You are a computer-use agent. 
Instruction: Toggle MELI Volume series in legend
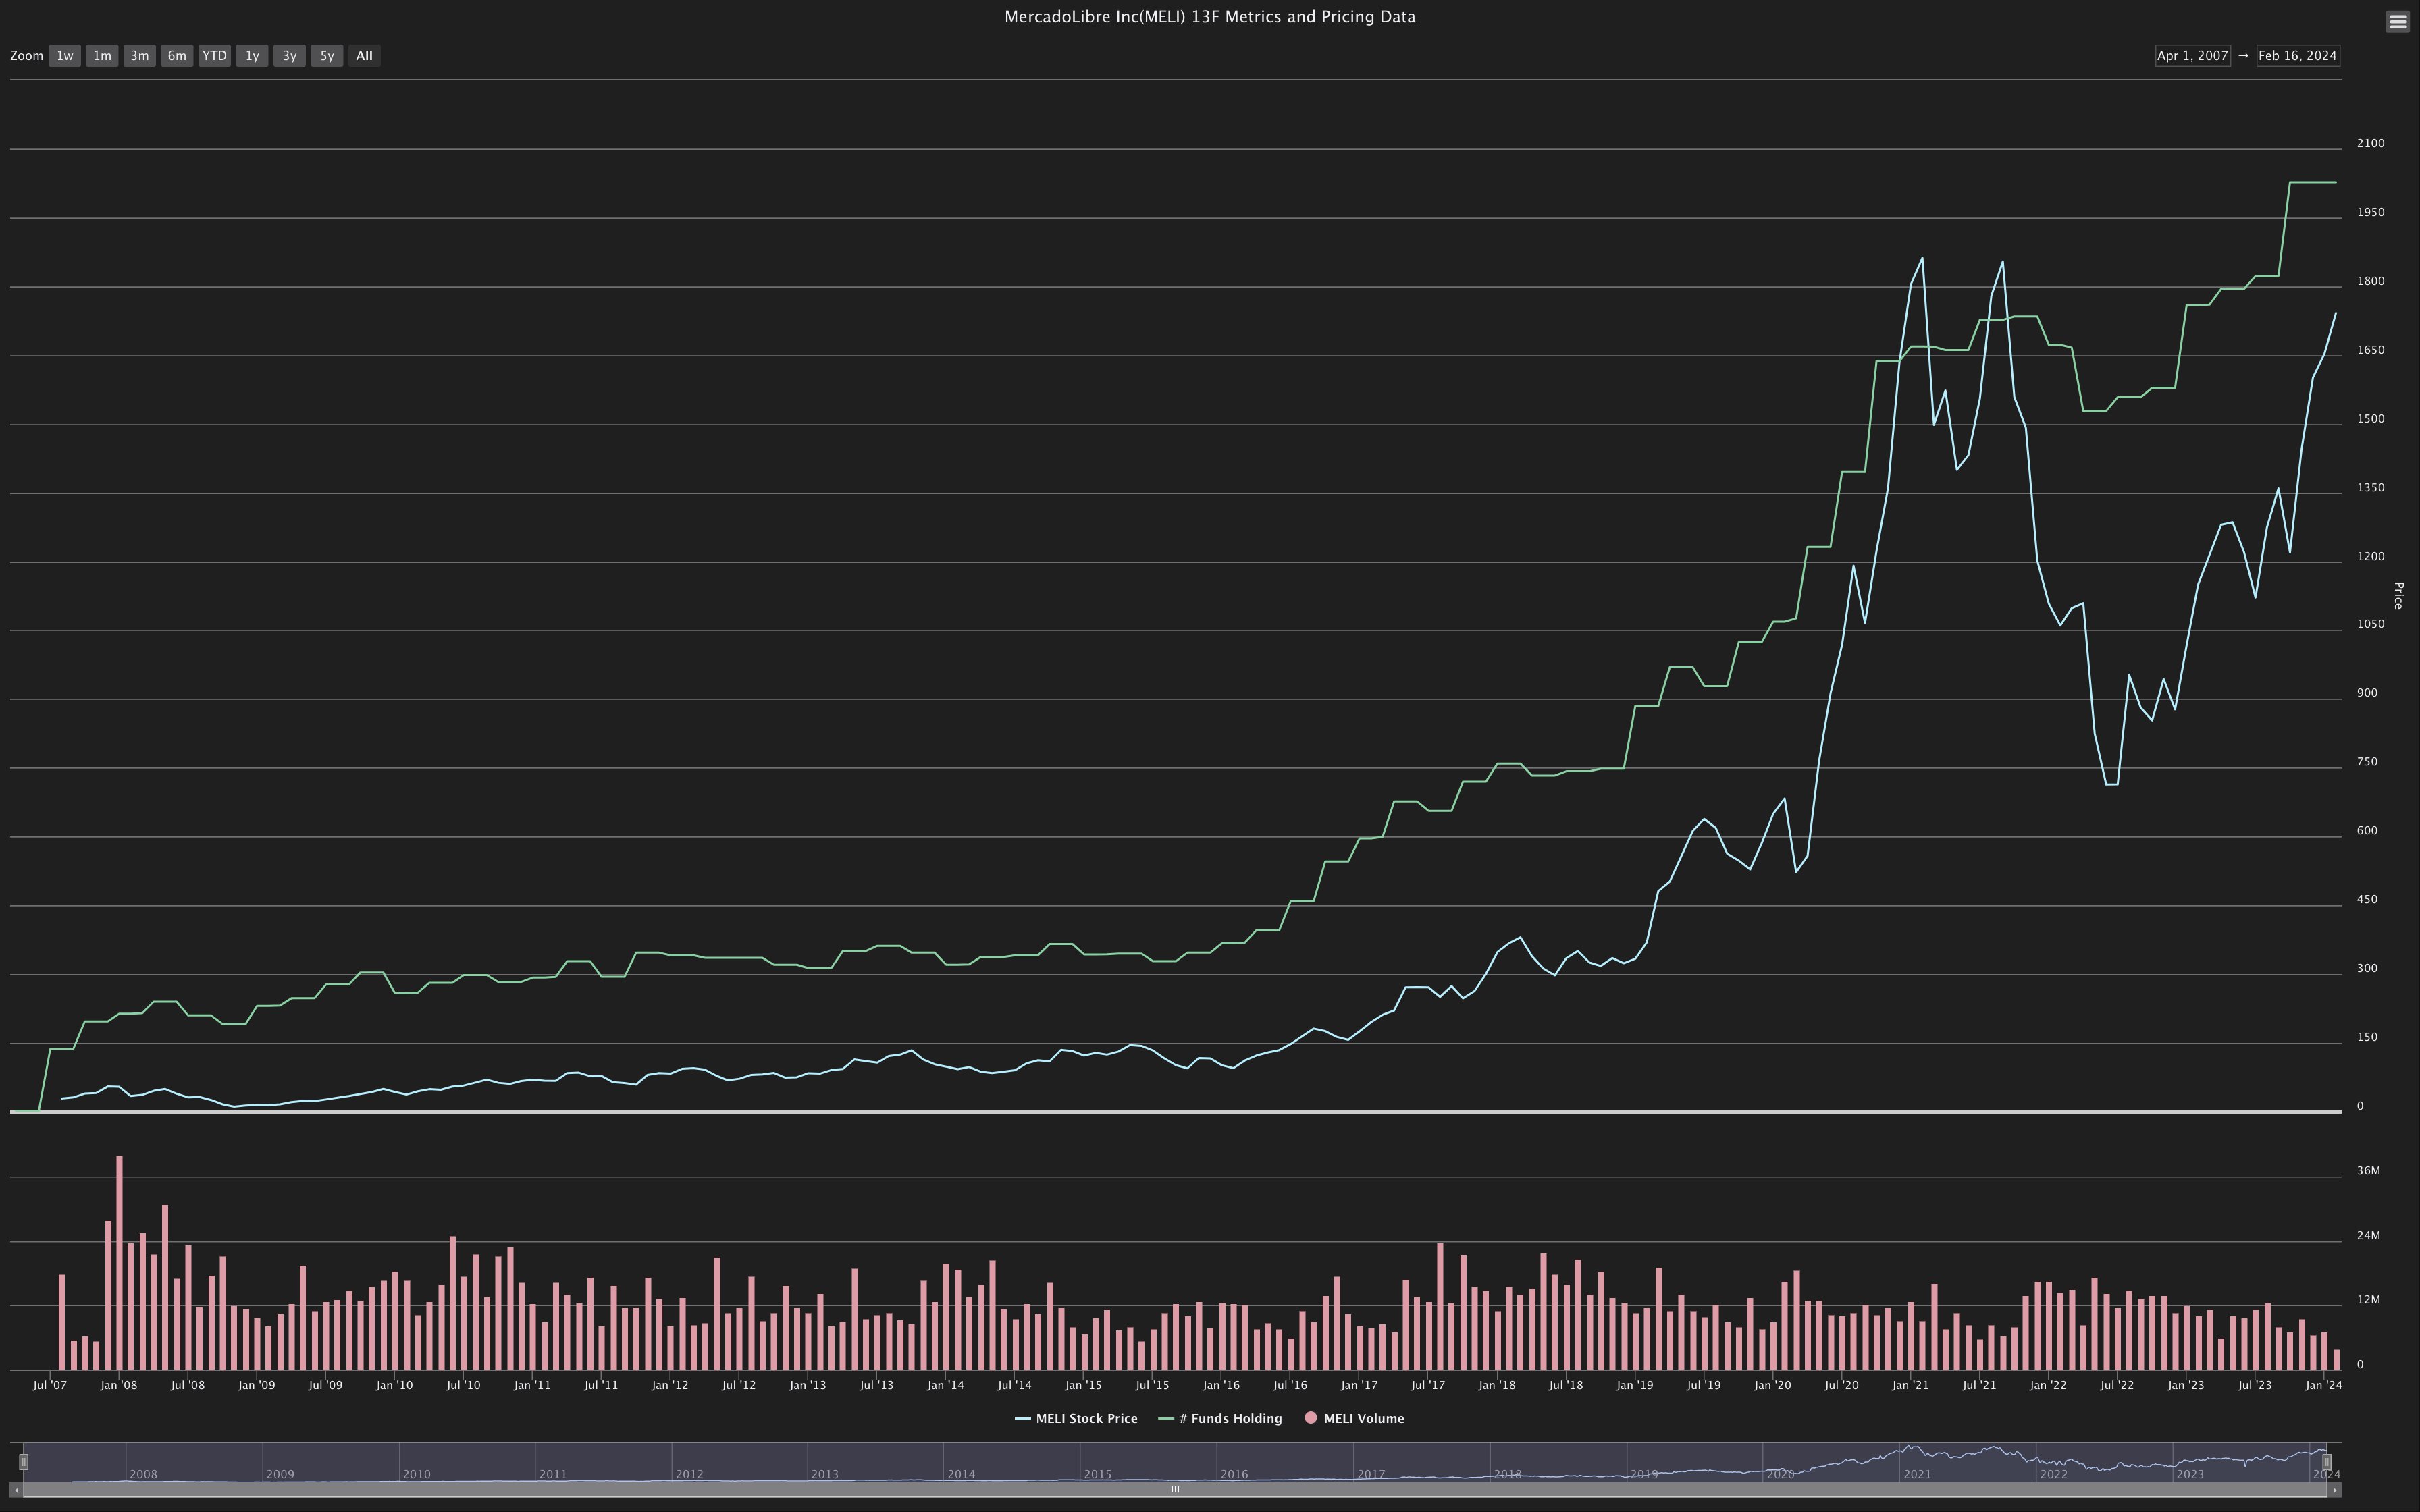tap(1354, 1419)
